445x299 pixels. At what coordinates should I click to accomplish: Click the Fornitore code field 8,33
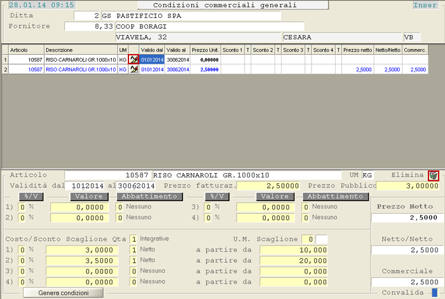click(89, 27)
